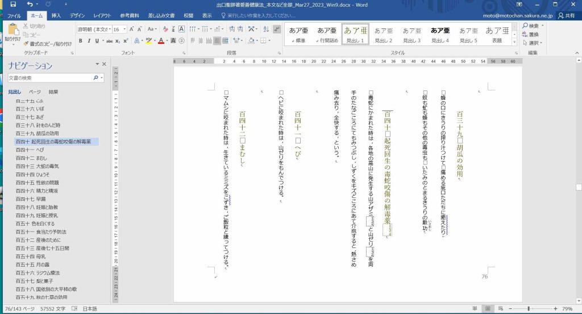Click the Find magnifier in the Editing group
582x314 pixels.
tap(525, 26)
